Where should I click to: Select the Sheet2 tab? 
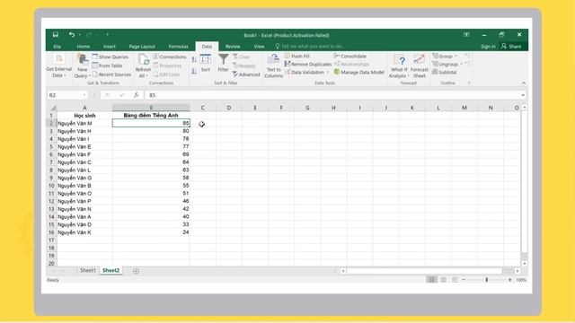111,271
